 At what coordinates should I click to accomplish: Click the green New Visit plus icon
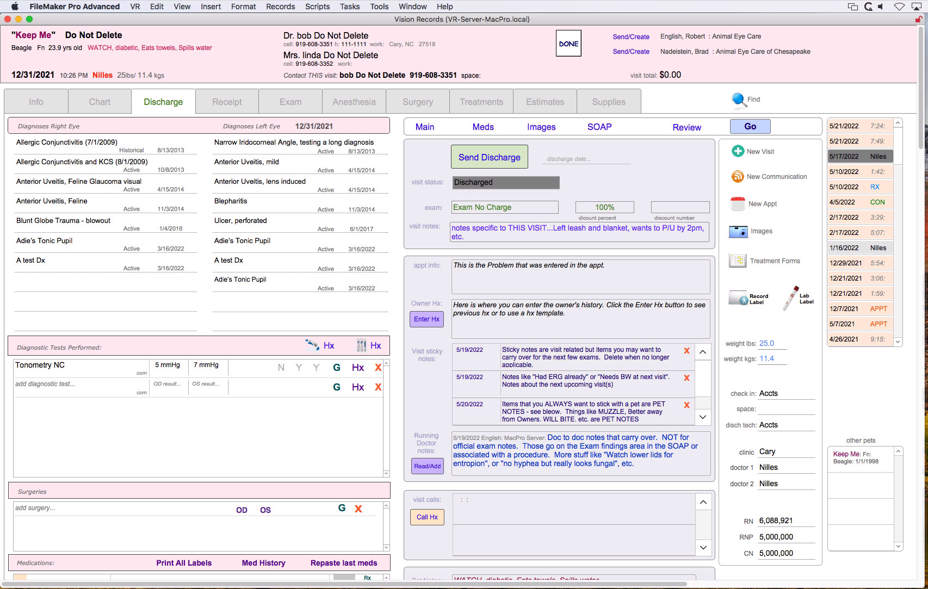click(x=738, y=151)
